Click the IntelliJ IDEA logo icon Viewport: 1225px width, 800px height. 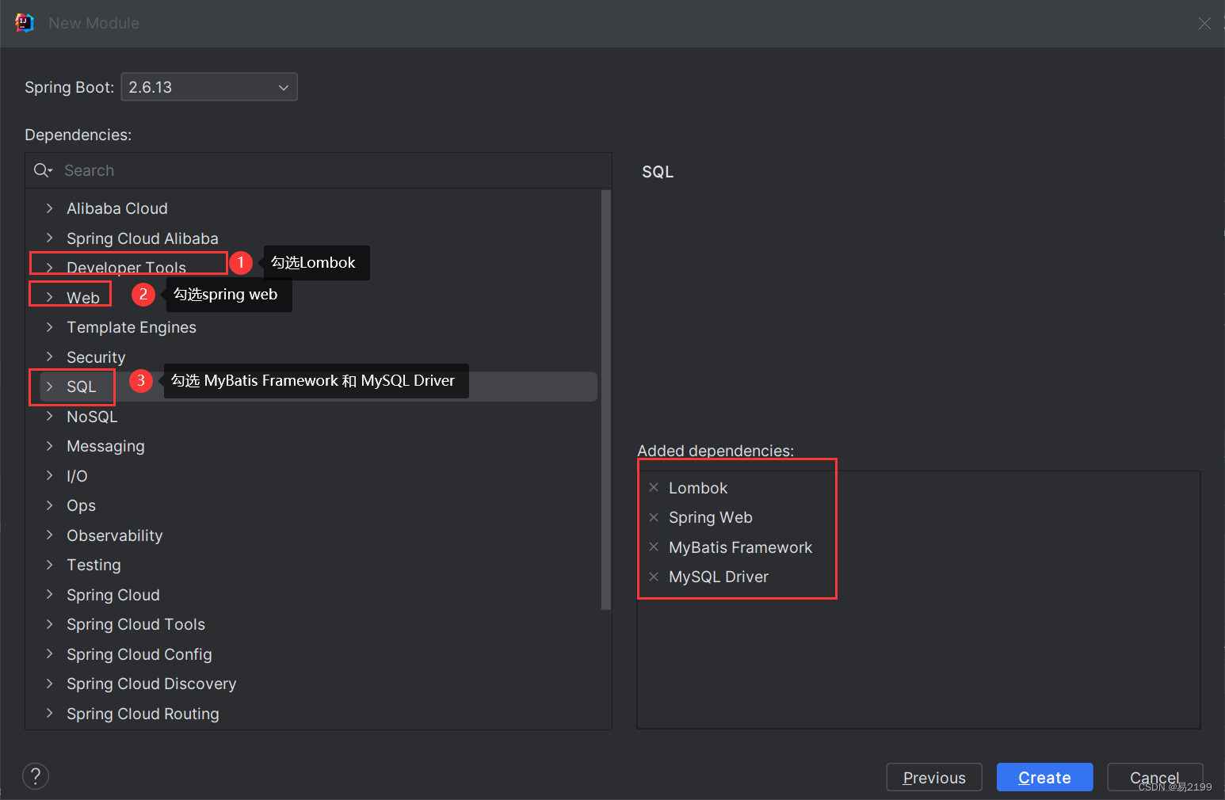coord(25,23)
